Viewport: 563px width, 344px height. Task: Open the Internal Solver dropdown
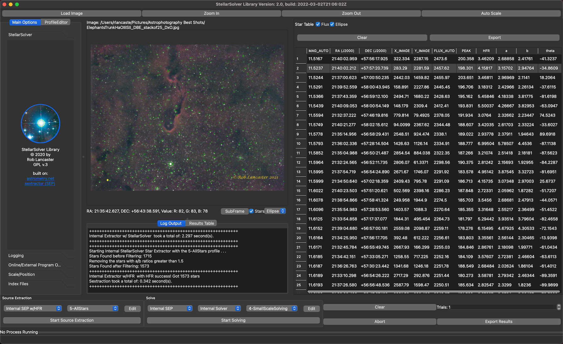(x=219, y=309)
